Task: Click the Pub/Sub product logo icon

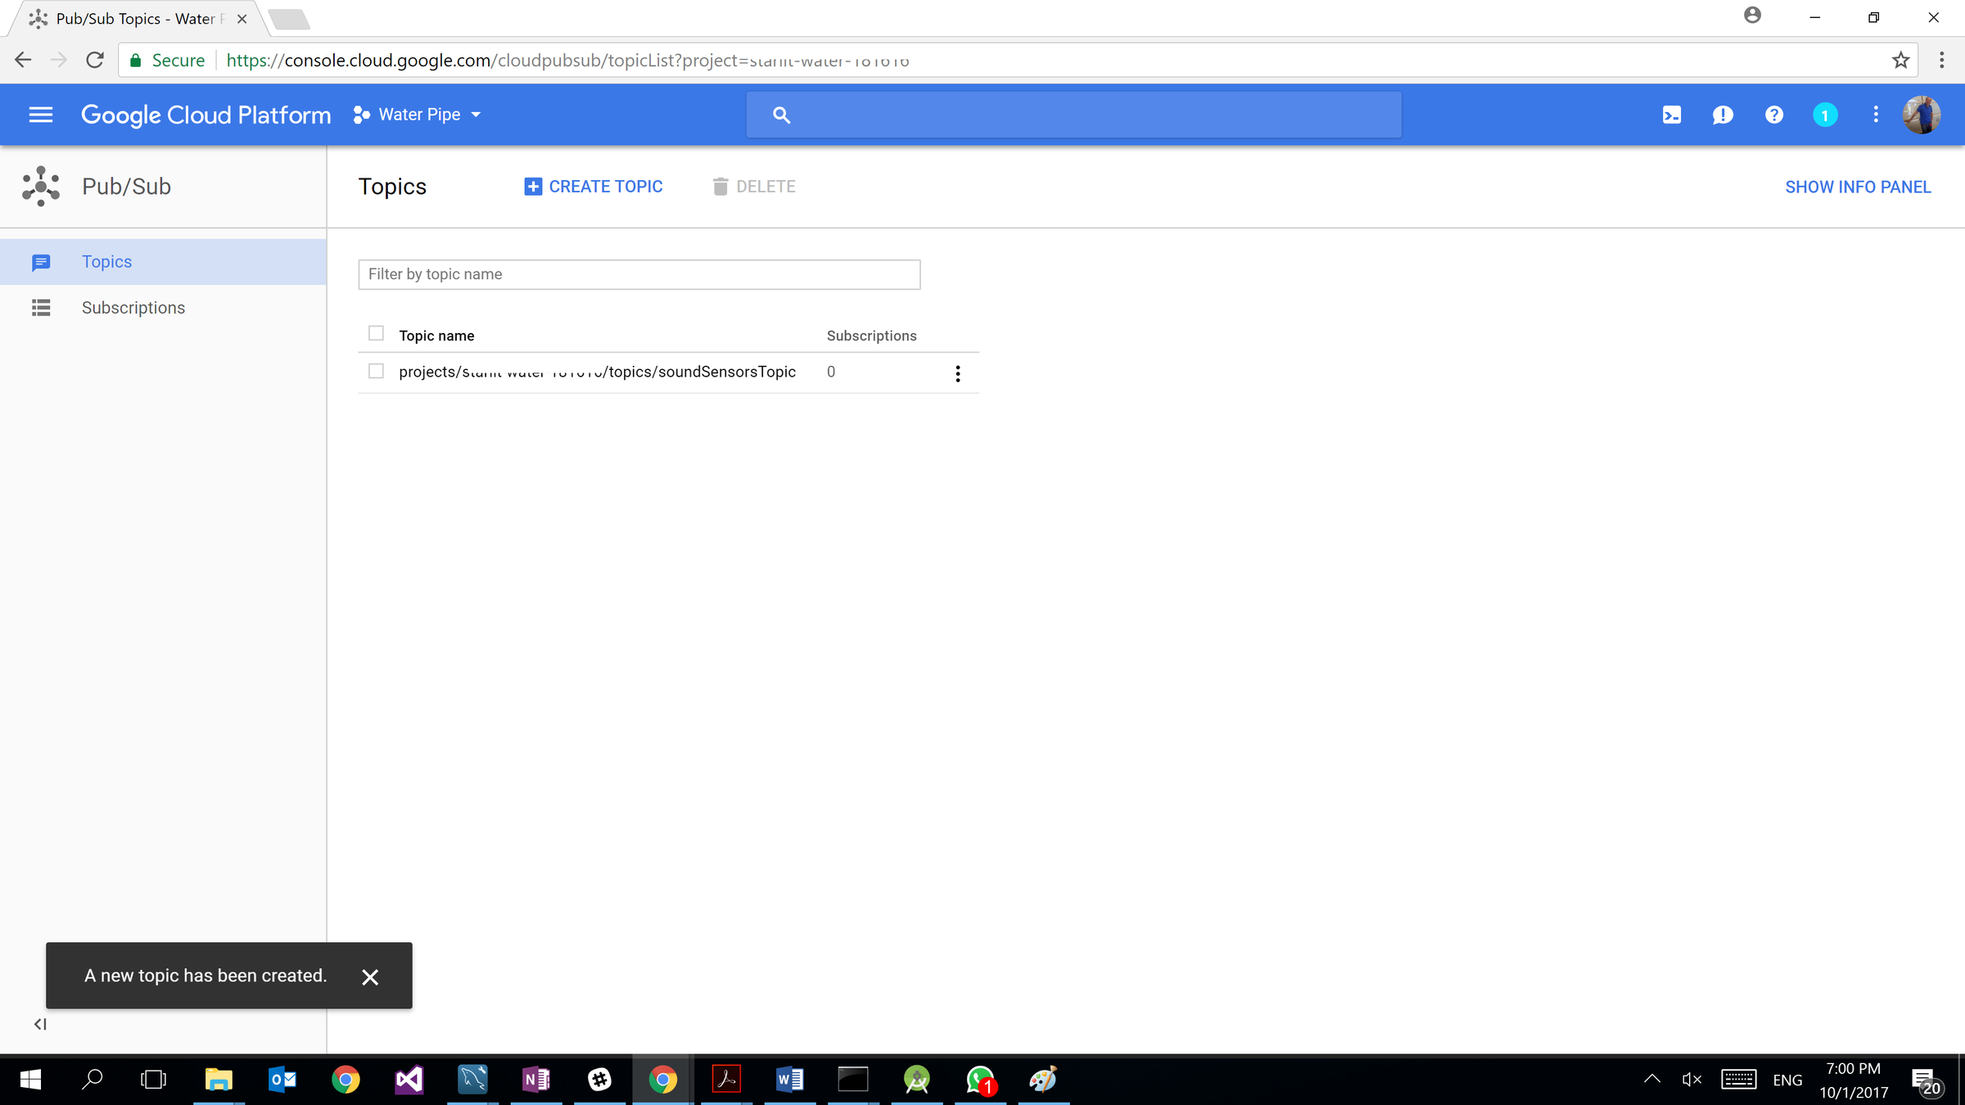Action: point(41,187)
